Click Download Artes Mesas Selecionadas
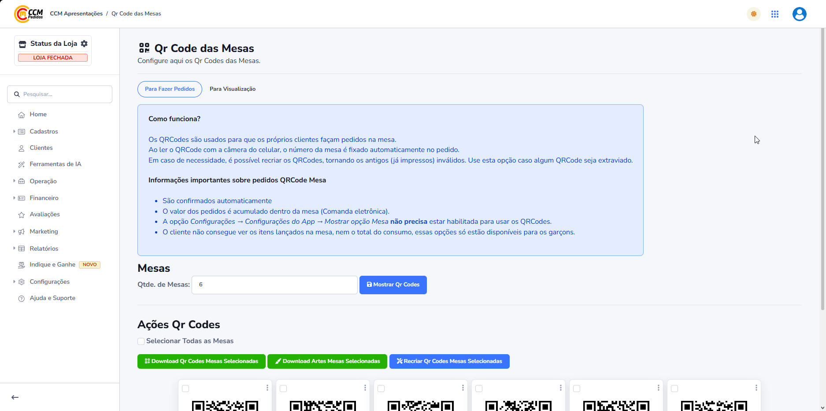Viewport: 826px width, 411px height. coord(327,361)
